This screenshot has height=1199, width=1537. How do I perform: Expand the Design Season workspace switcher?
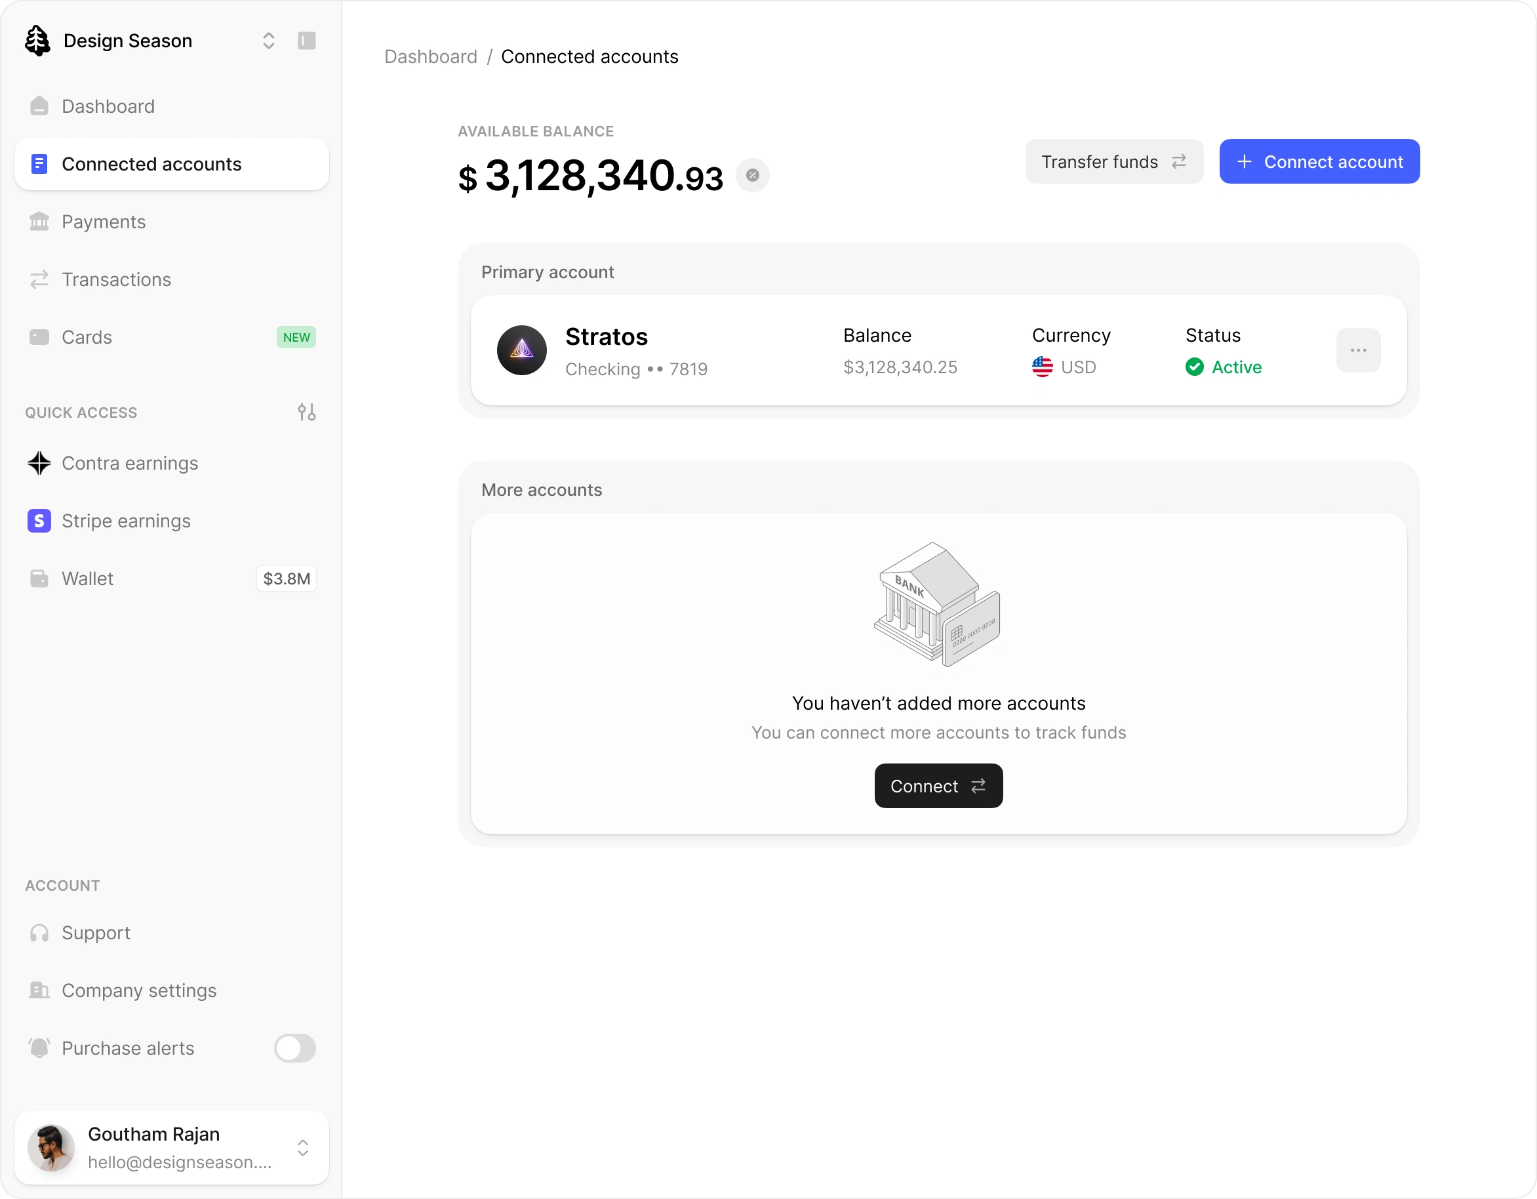pos(268,41)
